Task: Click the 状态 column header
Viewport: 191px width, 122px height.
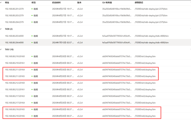Action: tap(33, 2)
